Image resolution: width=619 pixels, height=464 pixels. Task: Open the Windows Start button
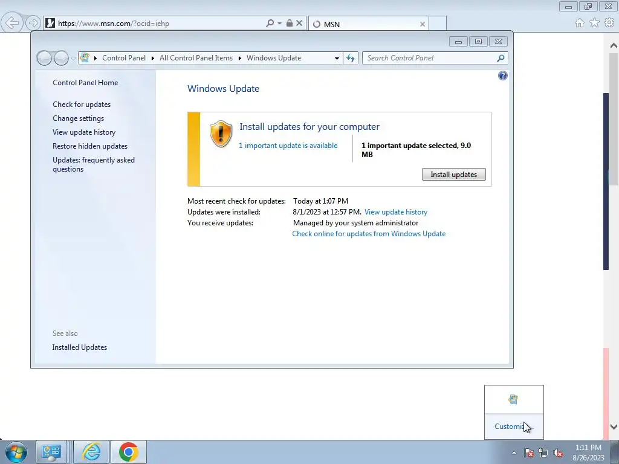click(16, 452)
